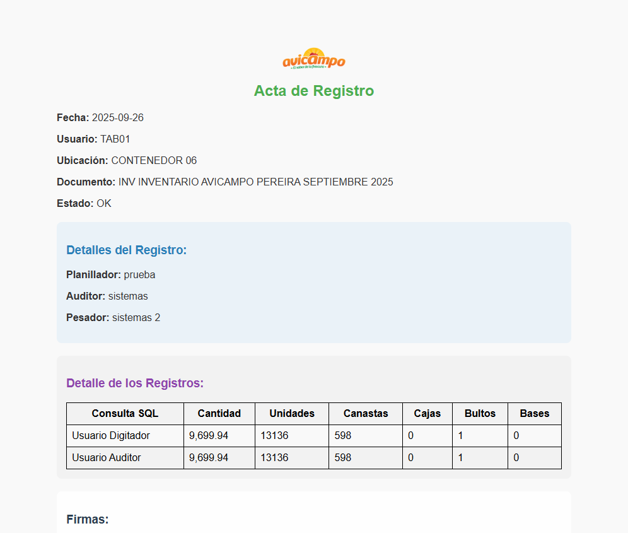Click the Pesador value sistemas 2
This screenshot has width=628, height=533.
pos(136,317)
